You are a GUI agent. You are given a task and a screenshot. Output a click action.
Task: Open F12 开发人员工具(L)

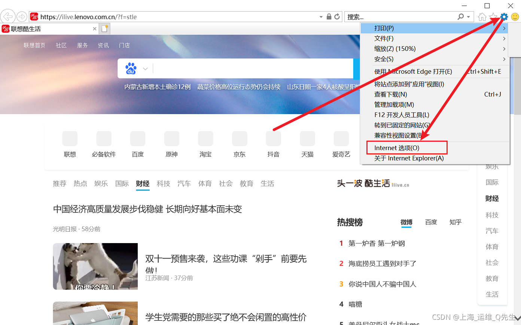tap(435, 115)
